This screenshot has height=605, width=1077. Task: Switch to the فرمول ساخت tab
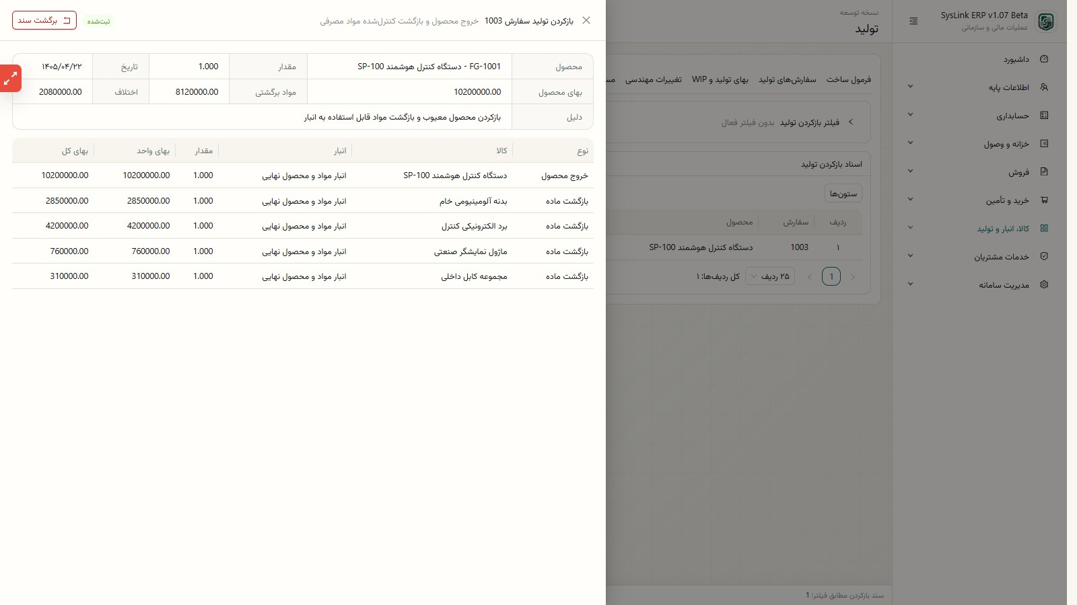click(x=849, y=79)
